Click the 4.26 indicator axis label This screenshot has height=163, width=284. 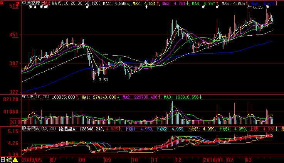point(13,143)
